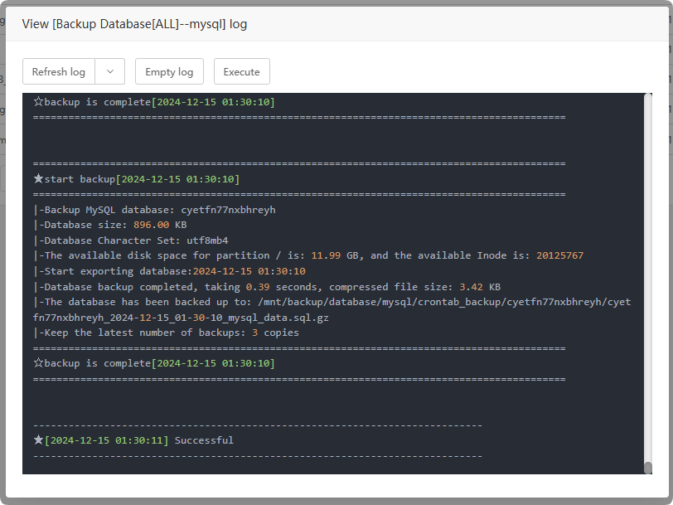Click the 'Start exporting database' log line

pyautogui.click(x=169, y=271)
